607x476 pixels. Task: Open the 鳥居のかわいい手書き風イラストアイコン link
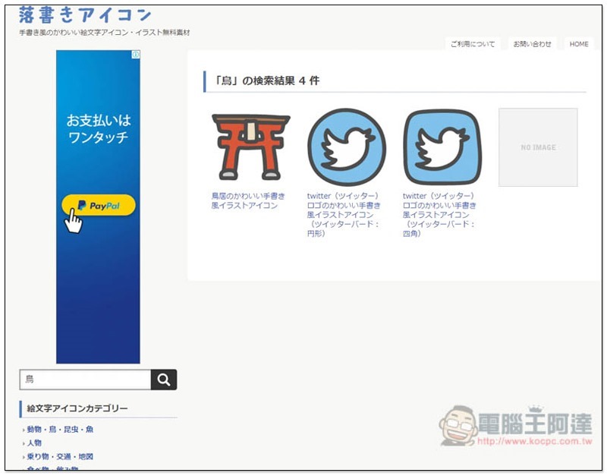[x=248, y=200]
